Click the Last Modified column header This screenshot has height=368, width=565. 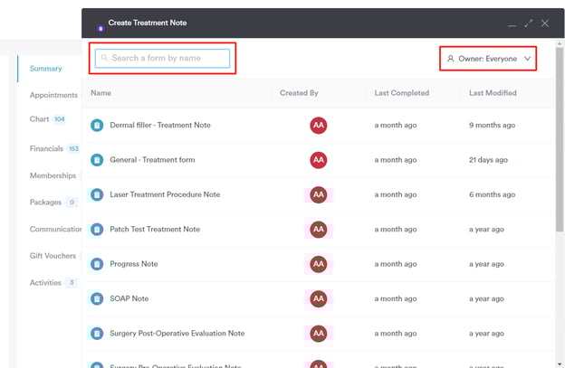(x=493, y=93)
